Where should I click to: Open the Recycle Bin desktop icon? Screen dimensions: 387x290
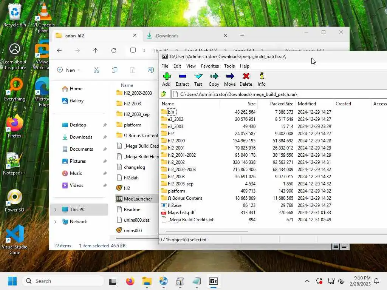click(15, 16)
